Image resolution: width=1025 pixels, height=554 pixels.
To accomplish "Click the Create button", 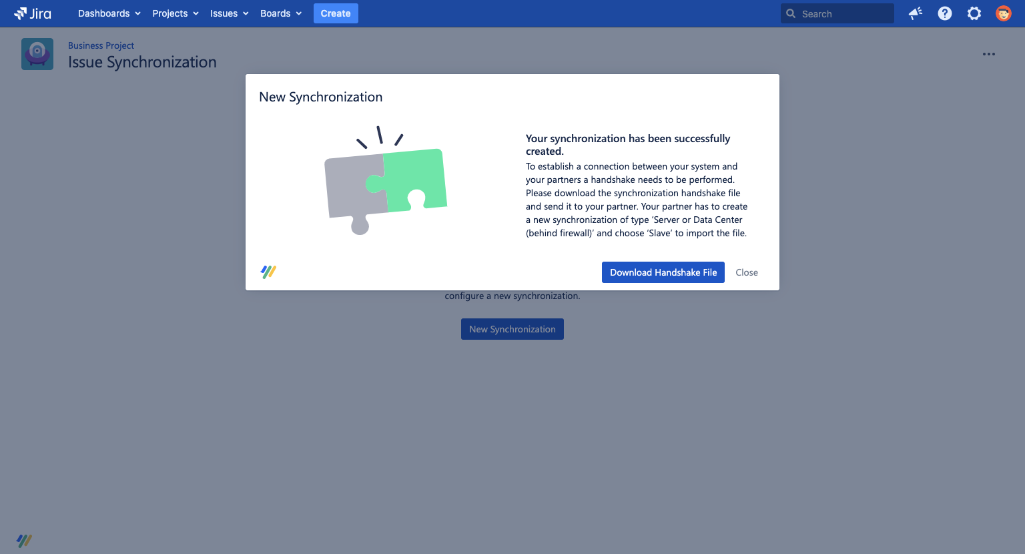I will (x=336, y=13).
